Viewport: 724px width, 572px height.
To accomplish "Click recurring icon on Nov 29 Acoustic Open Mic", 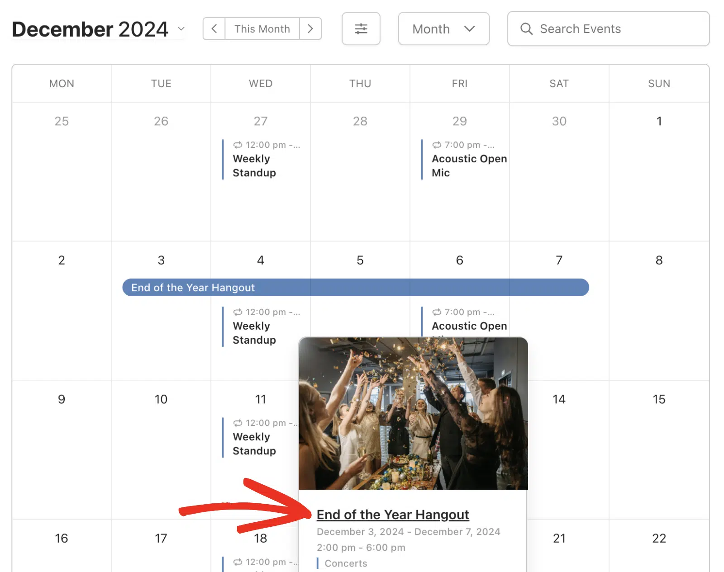I will coord(437,145).
